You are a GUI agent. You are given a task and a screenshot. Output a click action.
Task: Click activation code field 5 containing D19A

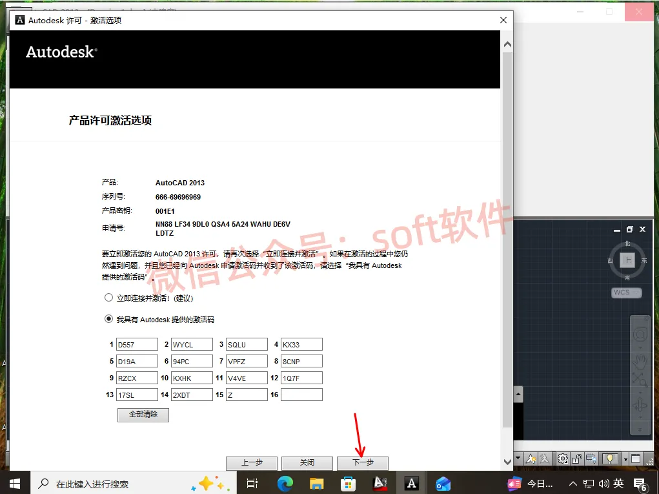(x=137, y=361)
